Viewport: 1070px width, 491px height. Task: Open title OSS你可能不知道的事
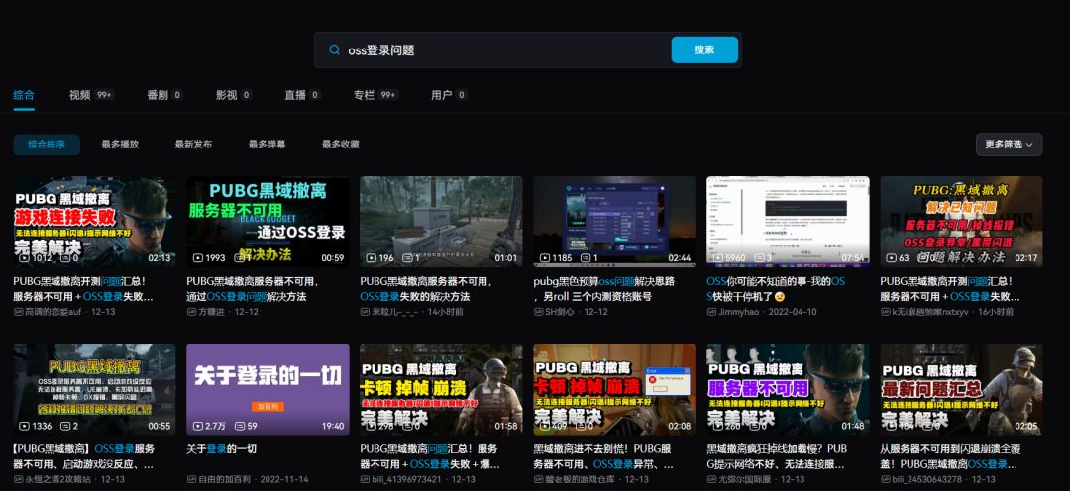777,289
